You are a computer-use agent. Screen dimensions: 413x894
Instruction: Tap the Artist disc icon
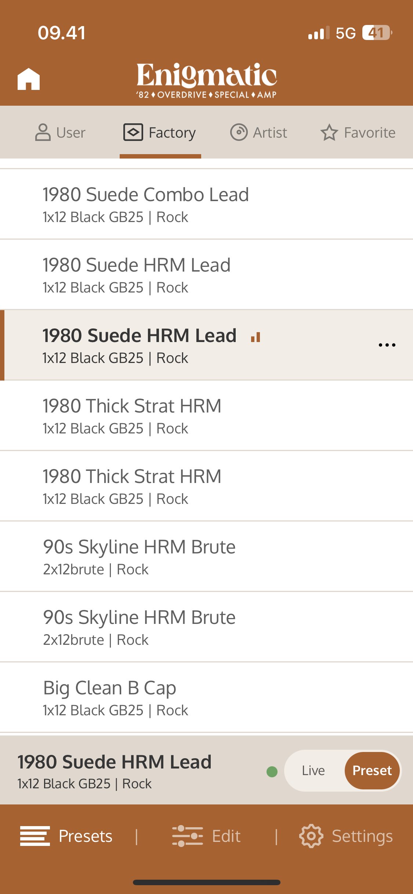point(239,132)
